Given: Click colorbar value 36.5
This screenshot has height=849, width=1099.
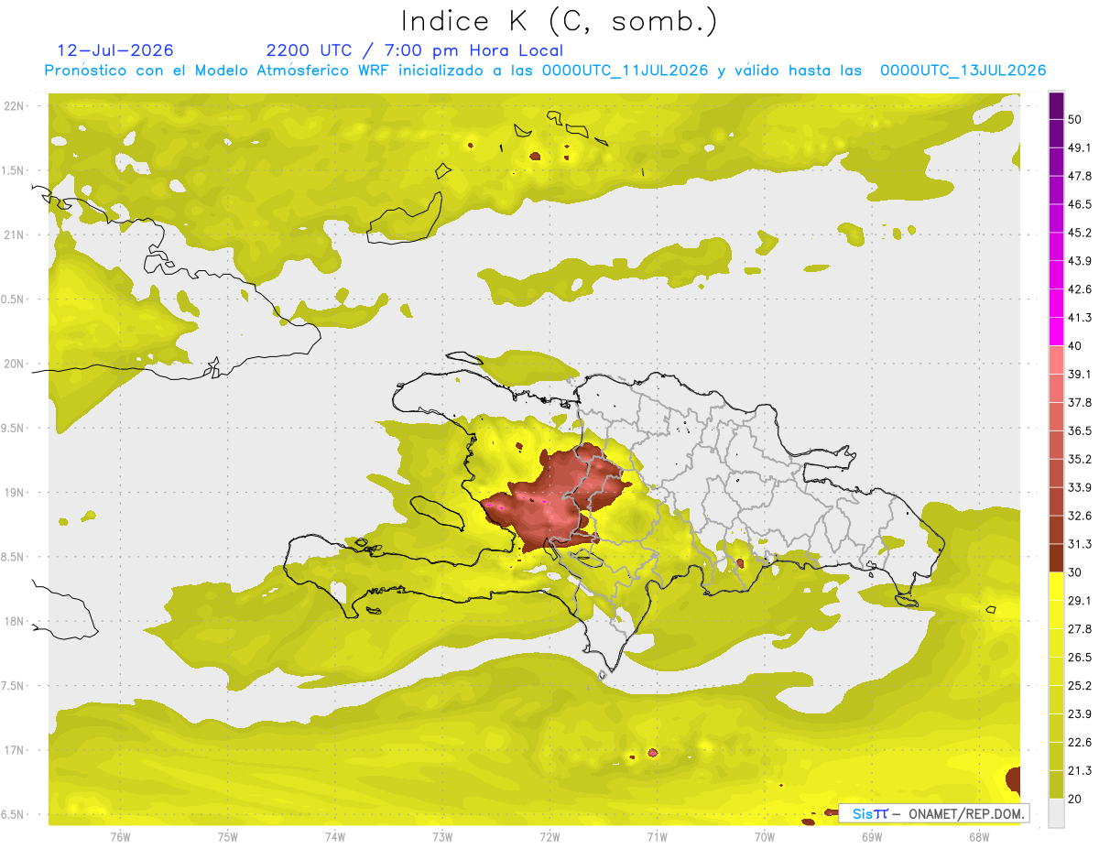Looking at the screenshot, I should [x=1080, y=430].
